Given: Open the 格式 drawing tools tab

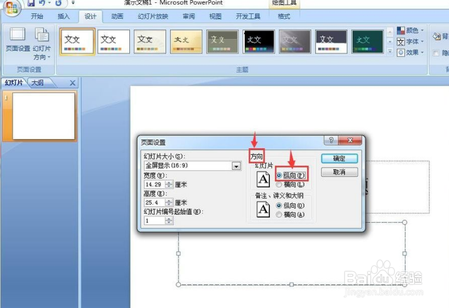Looking at the screenshot, I should [284, 16].
